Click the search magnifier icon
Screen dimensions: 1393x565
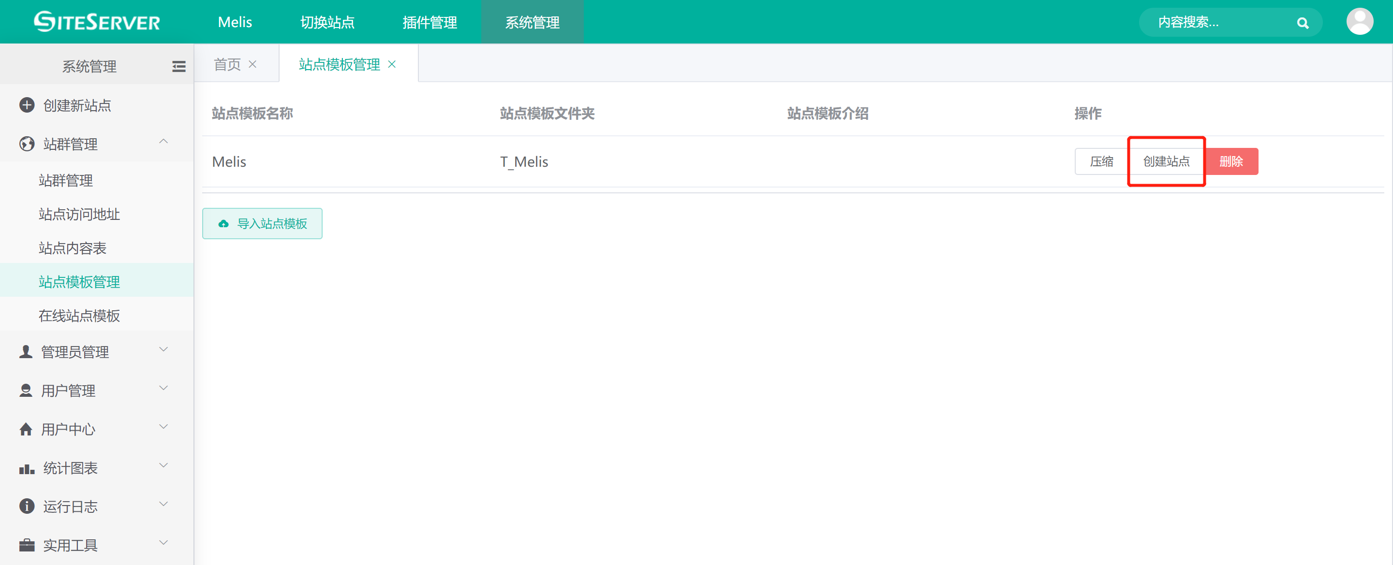(x=1302, y=23)
